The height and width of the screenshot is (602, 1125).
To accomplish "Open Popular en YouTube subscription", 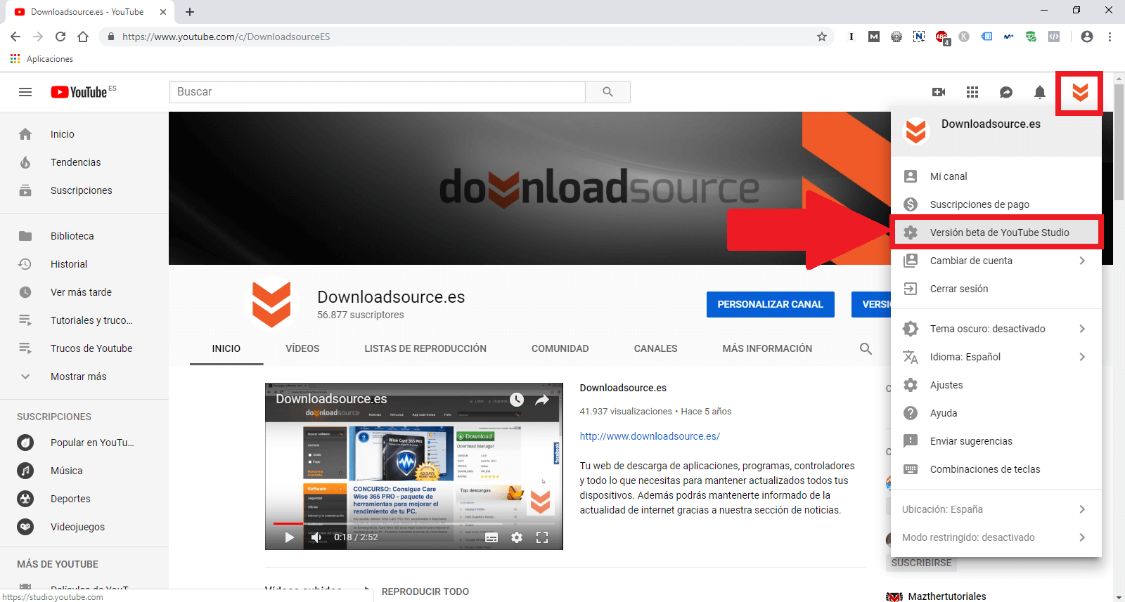I will [84, 443].
